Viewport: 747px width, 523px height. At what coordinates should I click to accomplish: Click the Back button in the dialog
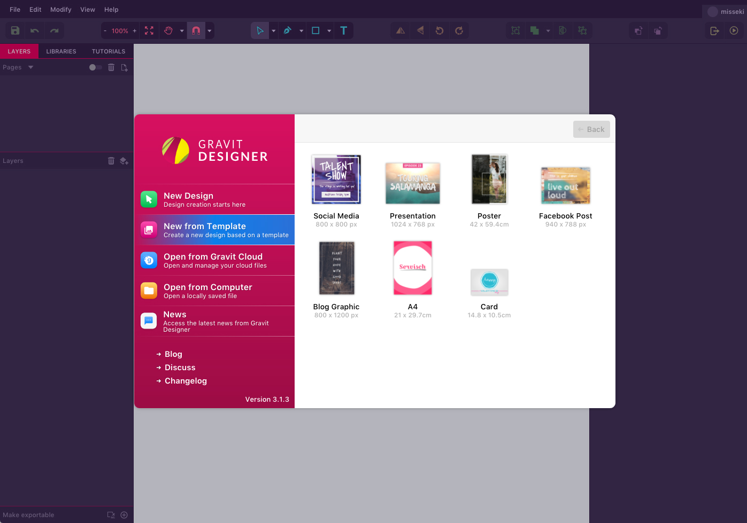[591, 129]
